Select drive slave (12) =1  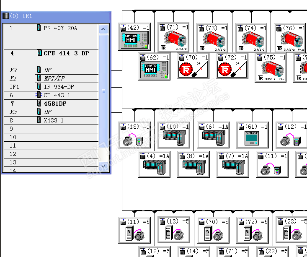292,135
